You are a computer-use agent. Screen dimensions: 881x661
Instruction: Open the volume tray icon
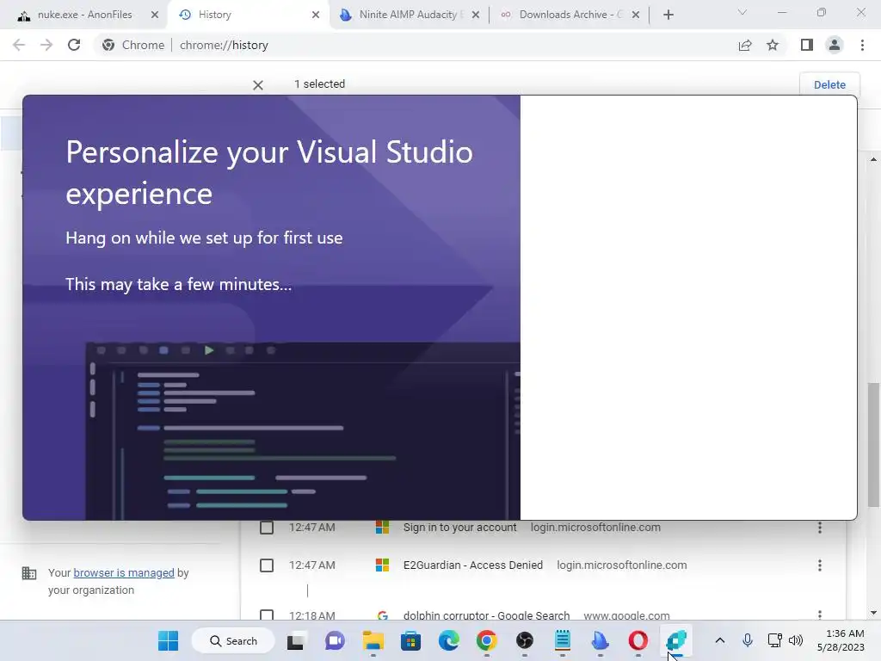point(796,640)
